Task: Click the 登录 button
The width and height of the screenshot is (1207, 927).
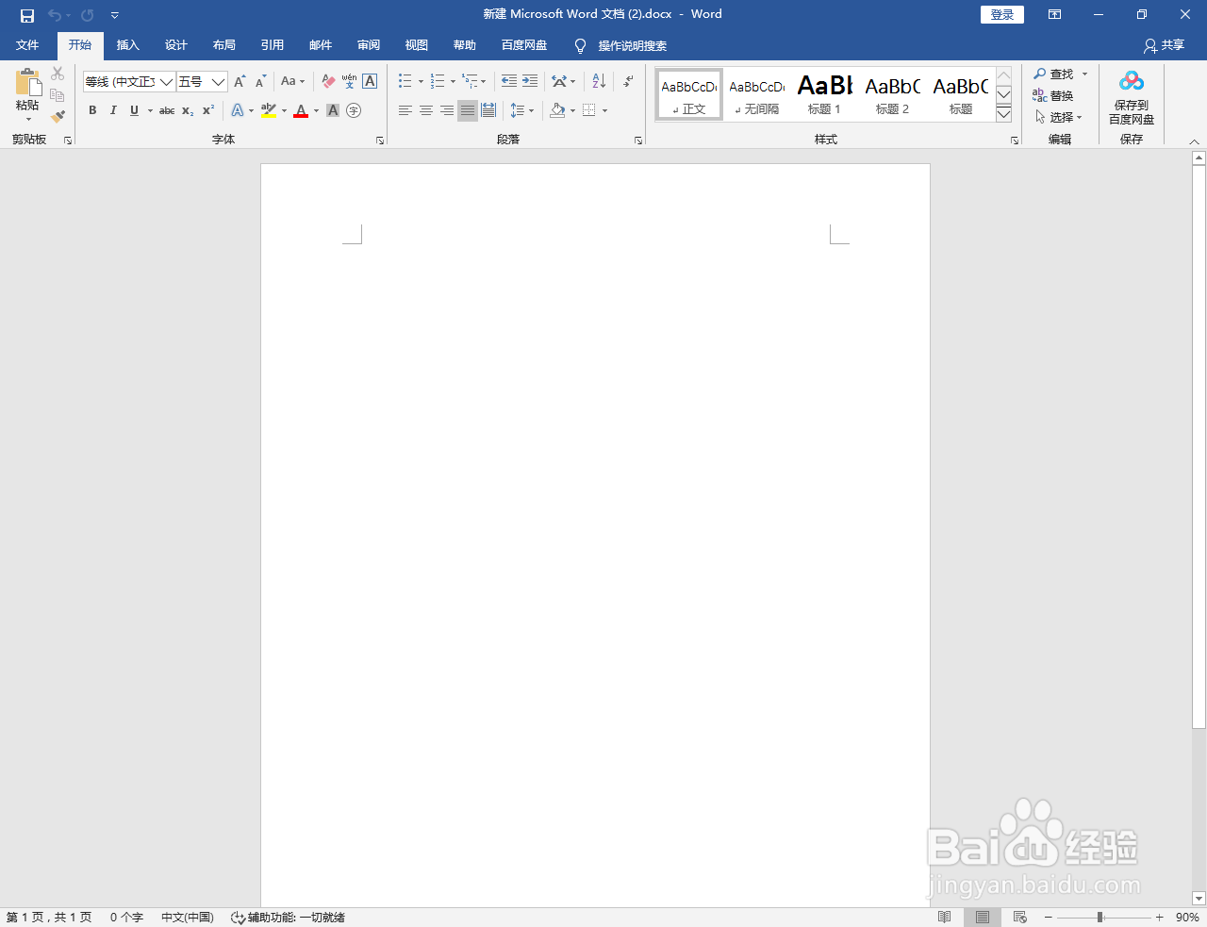Action: pyautogui.click(x=1001, y=14)
